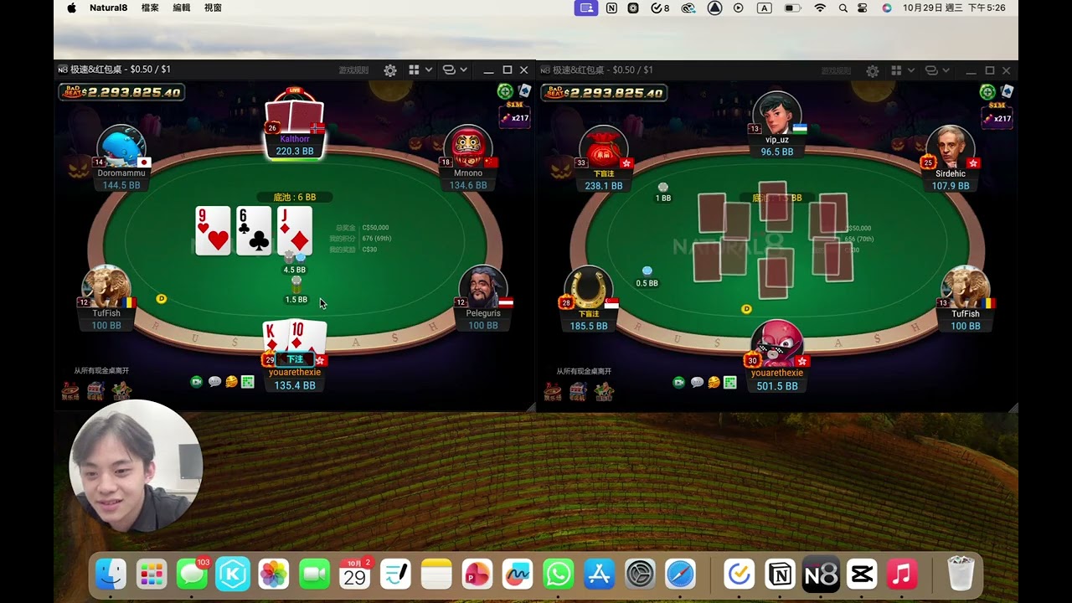Click window stacking icon in left table

click(x=449, y=70)
